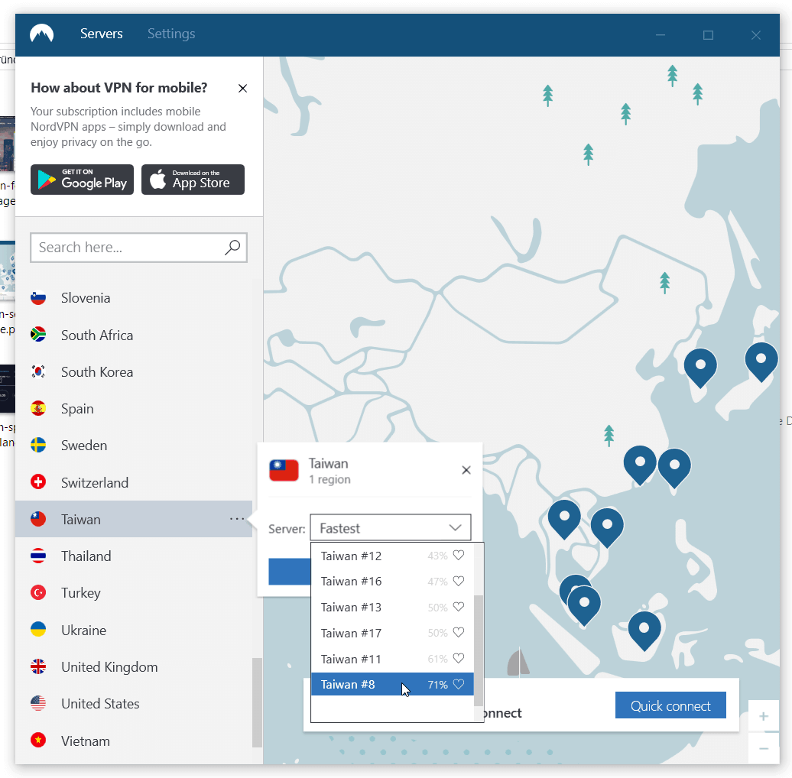Choose Slovenia from the country list
Image resolution: width=792 pixels, height=778 pixels.
134,298
